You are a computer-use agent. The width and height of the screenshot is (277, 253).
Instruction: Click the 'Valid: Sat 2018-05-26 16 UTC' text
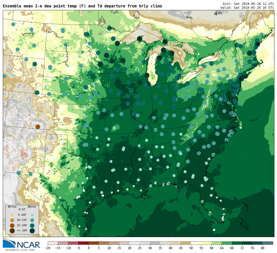(x=247, y=8)
